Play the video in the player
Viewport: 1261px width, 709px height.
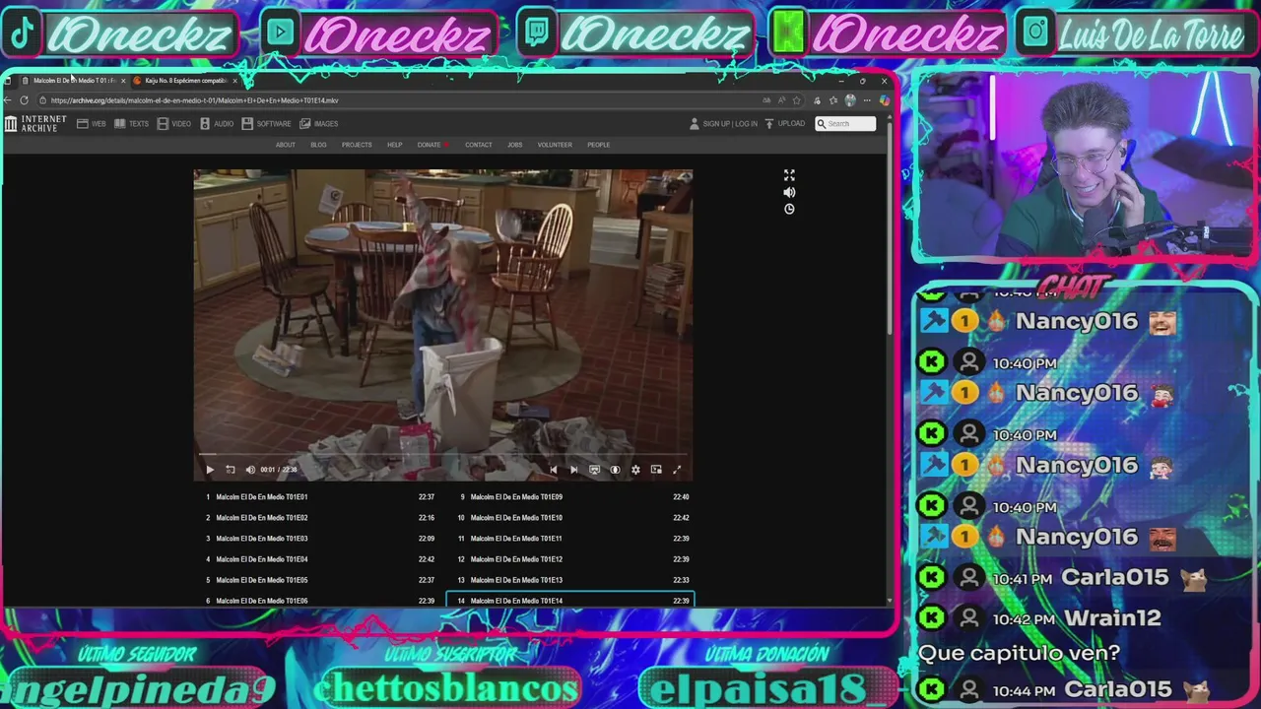[x=209, y=470]
